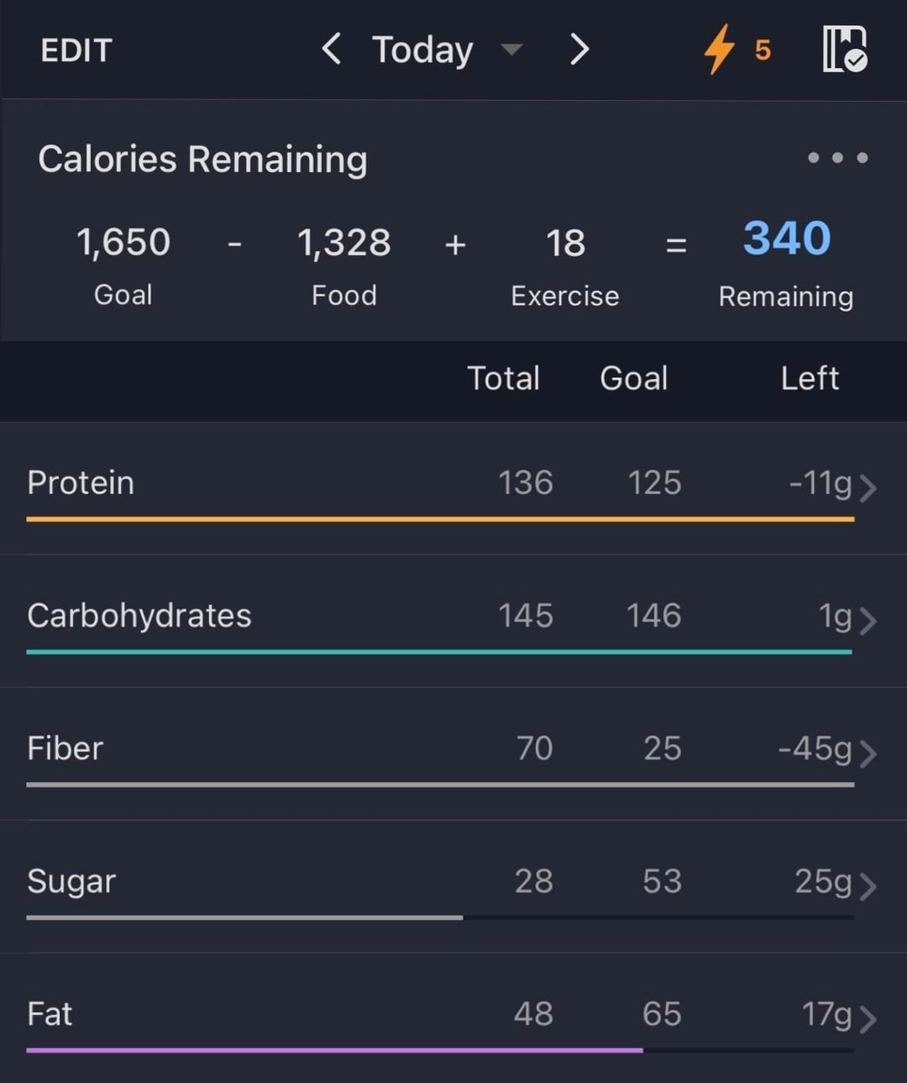Tap the 340 Remaining calories value
This screenshot has height=1083, width=907.
tap(786, 239)
